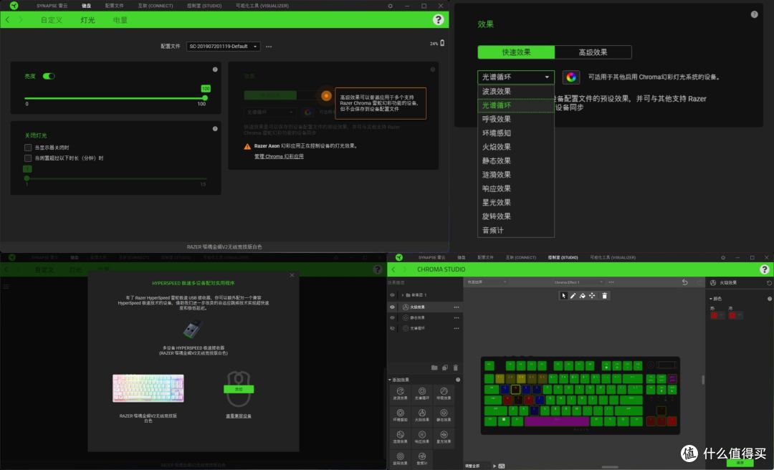Open the 快速效果 dropdown in Chroma Studio toolbar
Viewport: 774px width, 470px height.
[x=487, y=282]
